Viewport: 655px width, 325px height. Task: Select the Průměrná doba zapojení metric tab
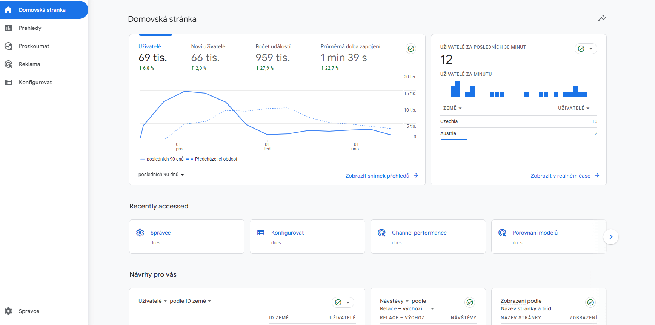(x=351, y=57)
